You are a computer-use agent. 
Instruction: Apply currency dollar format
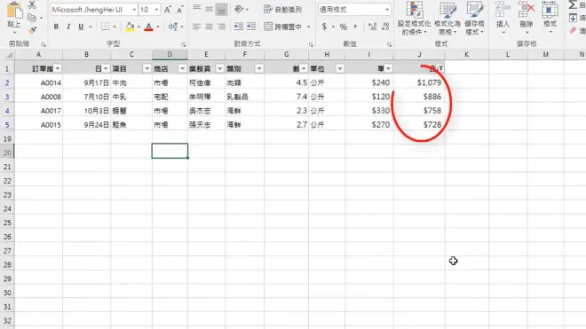click(324, 27)
